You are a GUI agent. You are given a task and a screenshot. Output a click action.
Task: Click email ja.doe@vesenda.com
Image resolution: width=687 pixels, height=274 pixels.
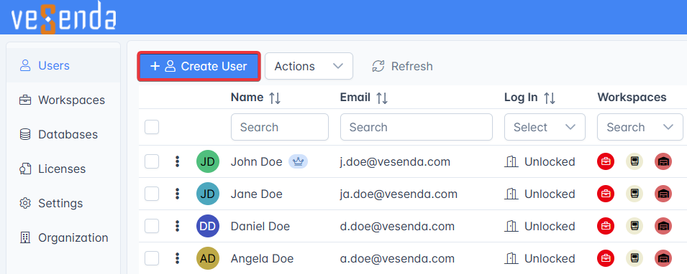[399, 194]
